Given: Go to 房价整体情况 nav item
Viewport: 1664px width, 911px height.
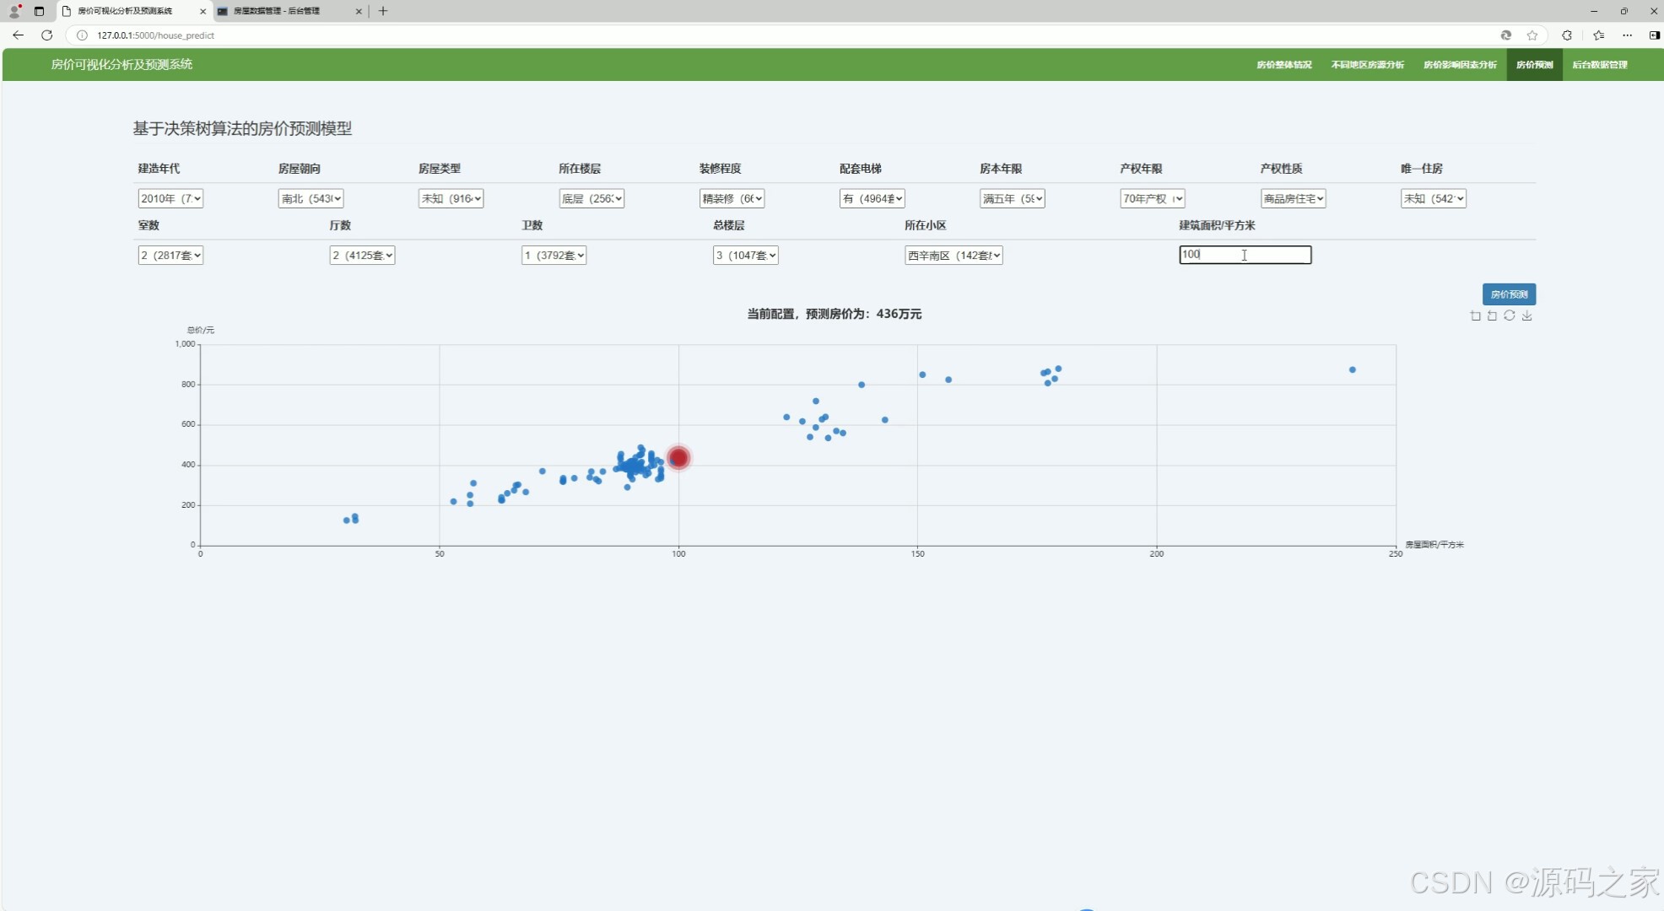Looking at the screenshot, I should (1283, 65).
